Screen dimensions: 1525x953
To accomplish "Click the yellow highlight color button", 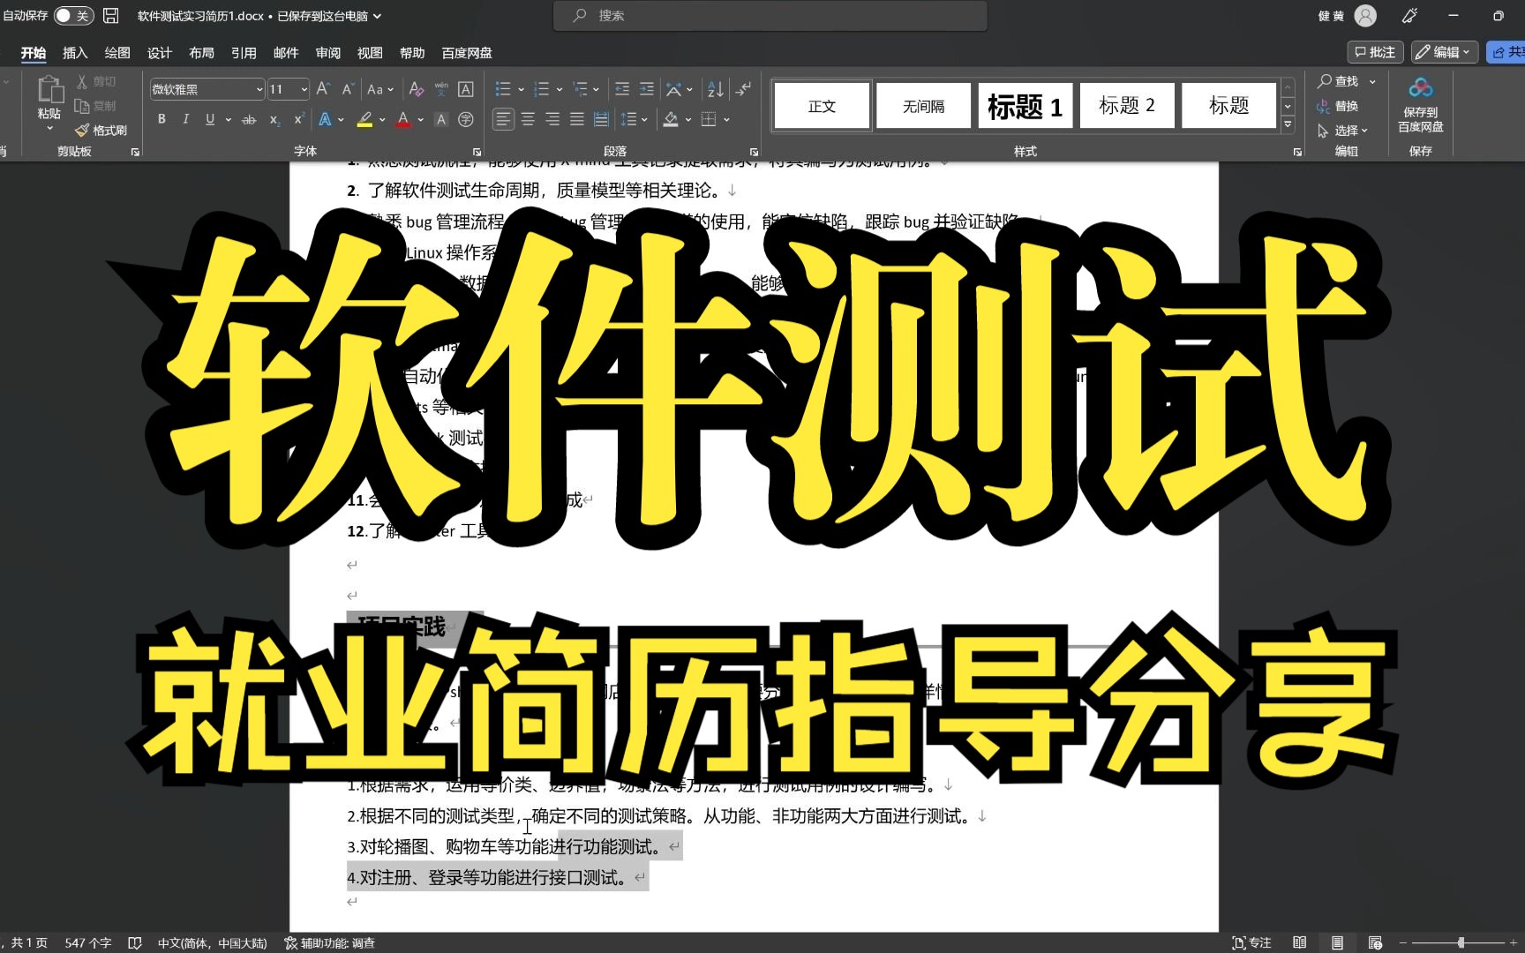I will point(364,119).
